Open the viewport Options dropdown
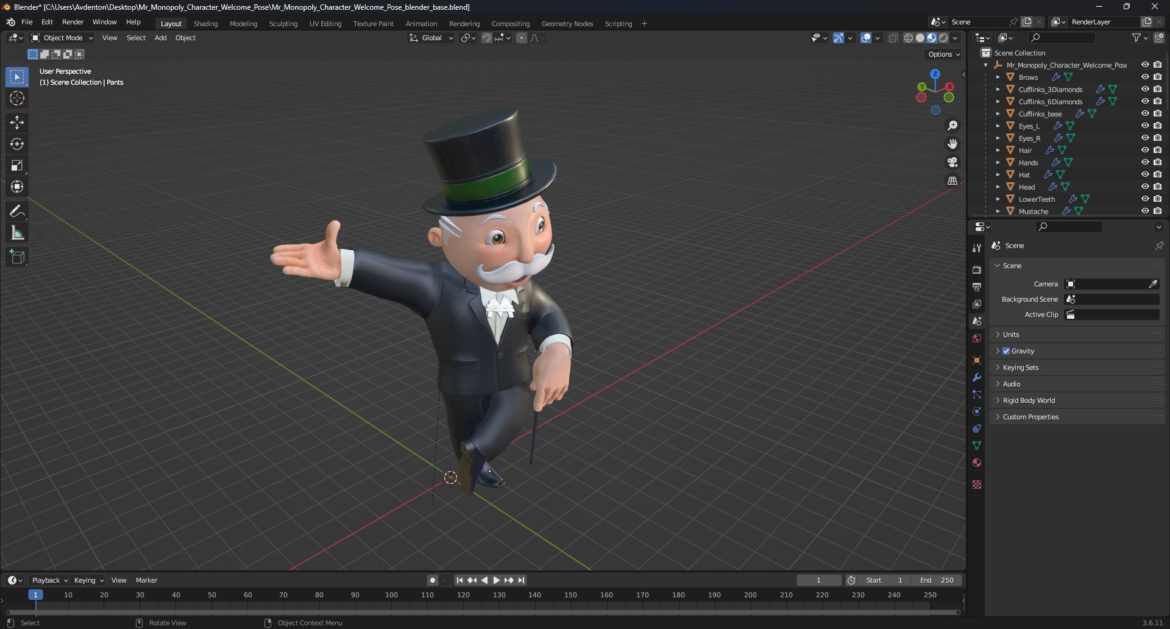Viewport: 1170px width, 629px height. 944,54
